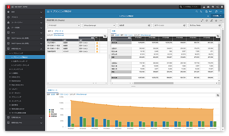This screenshot has height=136, width=229.
Task: Click the 全品目 link above the 在庫 table
Action: click(117, 35)
